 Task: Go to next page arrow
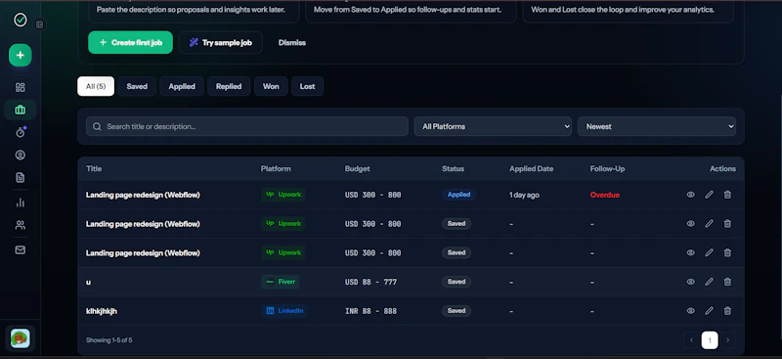[x=727, y=340]
